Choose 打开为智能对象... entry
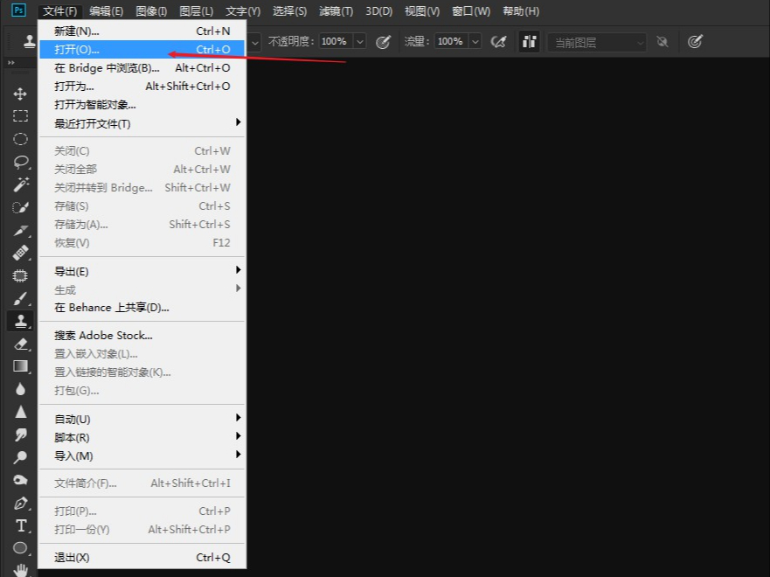770x577 pixels. click(142, 105)
